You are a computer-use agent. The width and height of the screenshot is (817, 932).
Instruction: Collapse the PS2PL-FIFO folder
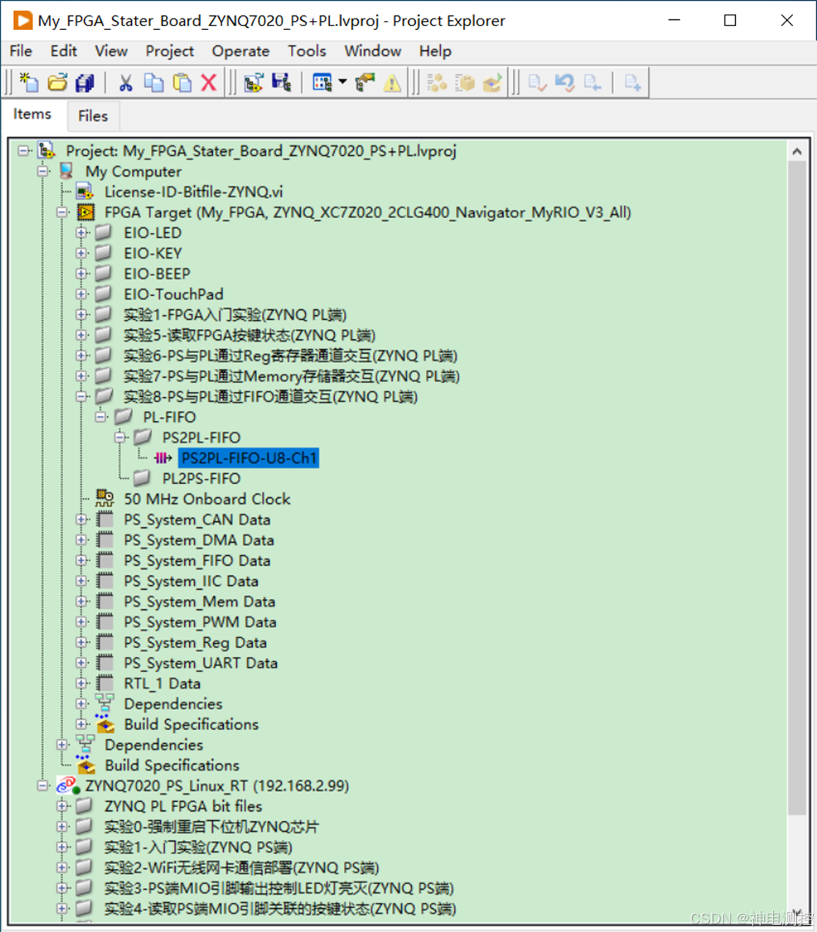click(120, 437)
